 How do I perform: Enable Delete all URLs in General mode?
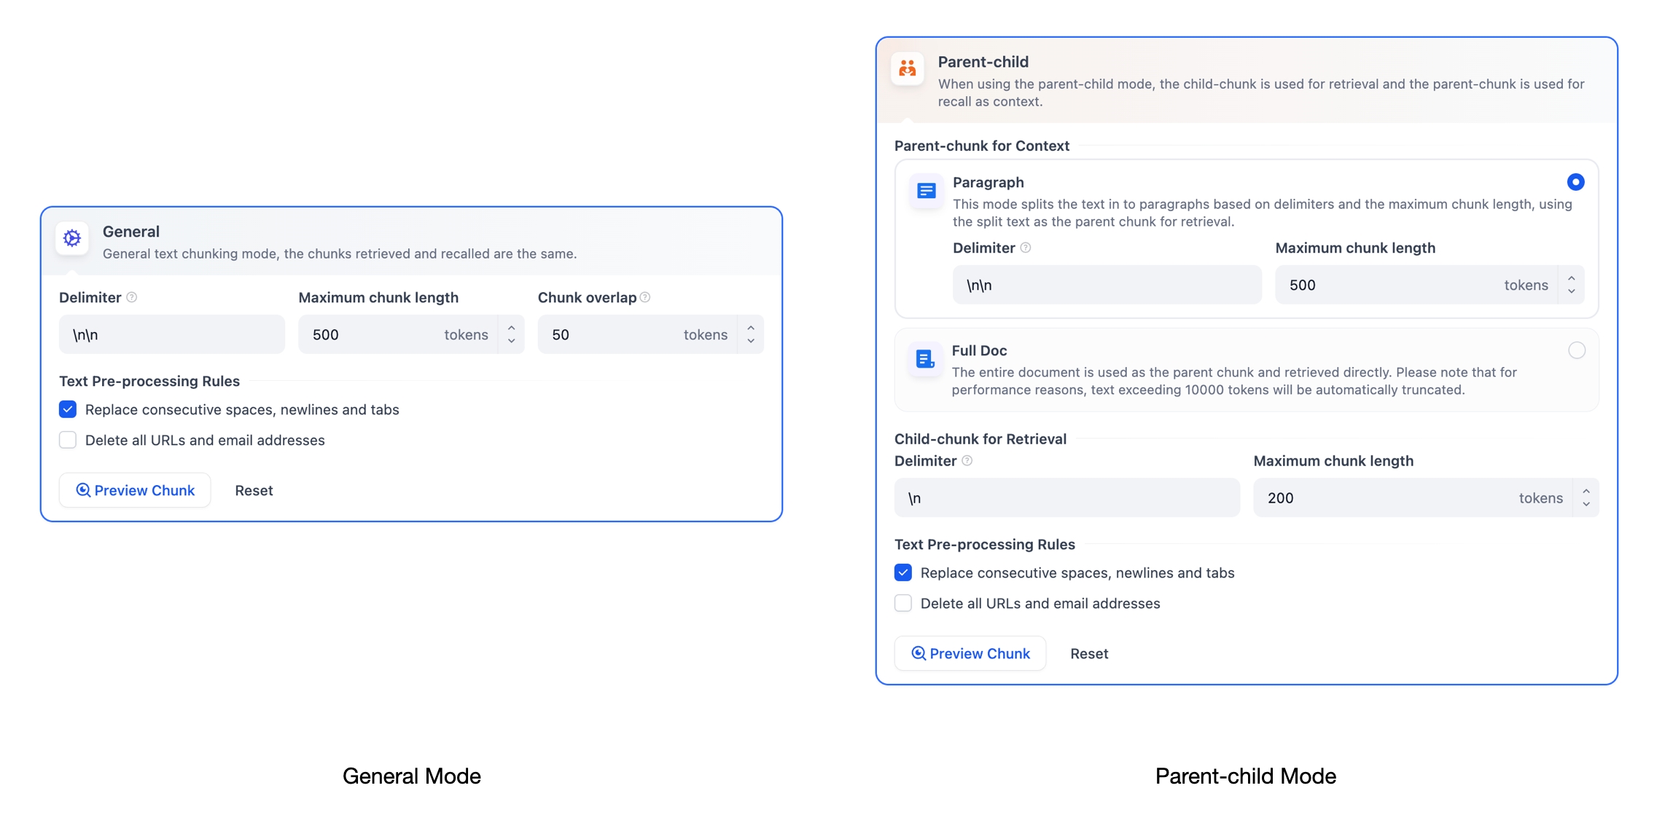[x=68, y=440]
